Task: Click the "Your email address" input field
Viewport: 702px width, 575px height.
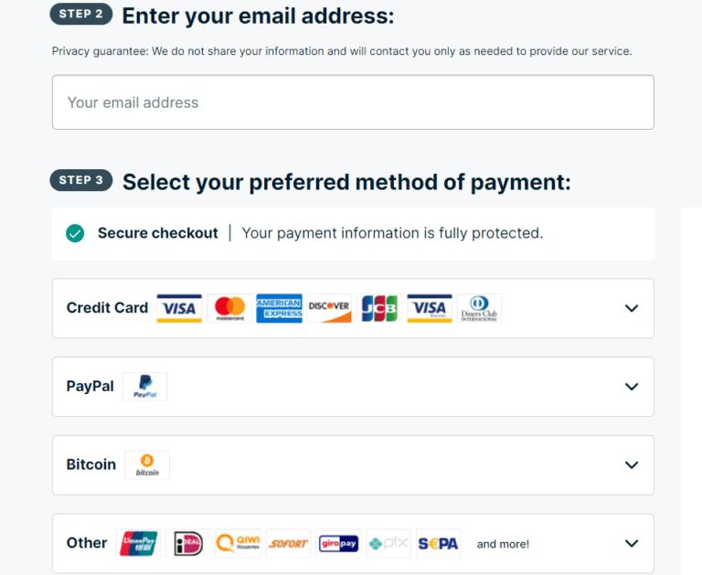Action: [353, 102]
